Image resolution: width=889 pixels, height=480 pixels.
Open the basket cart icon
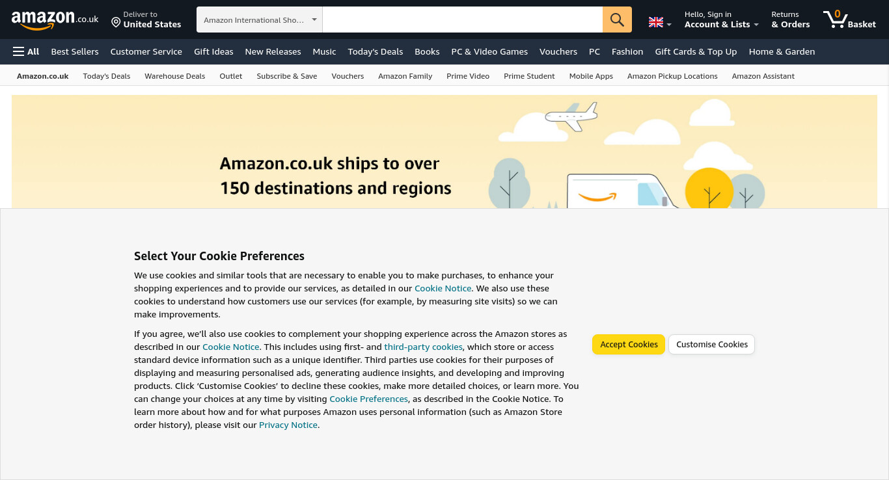[x=849, y=20]
